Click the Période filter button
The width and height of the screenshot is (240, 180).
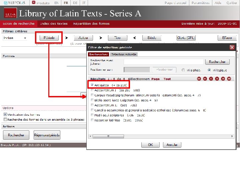pos(49,38)
